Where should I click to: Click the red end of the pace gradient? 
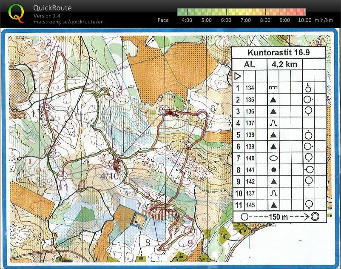(x=301, y=12)
